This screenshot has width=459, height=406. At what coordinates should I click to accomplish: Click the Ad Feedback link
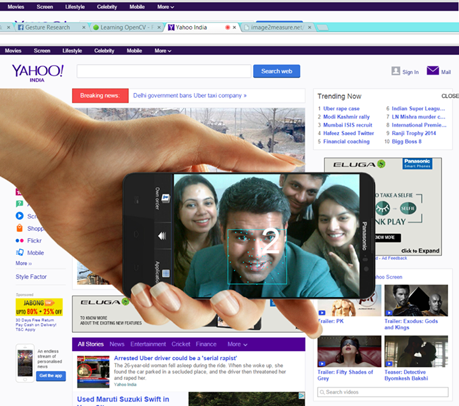[394, 258]
